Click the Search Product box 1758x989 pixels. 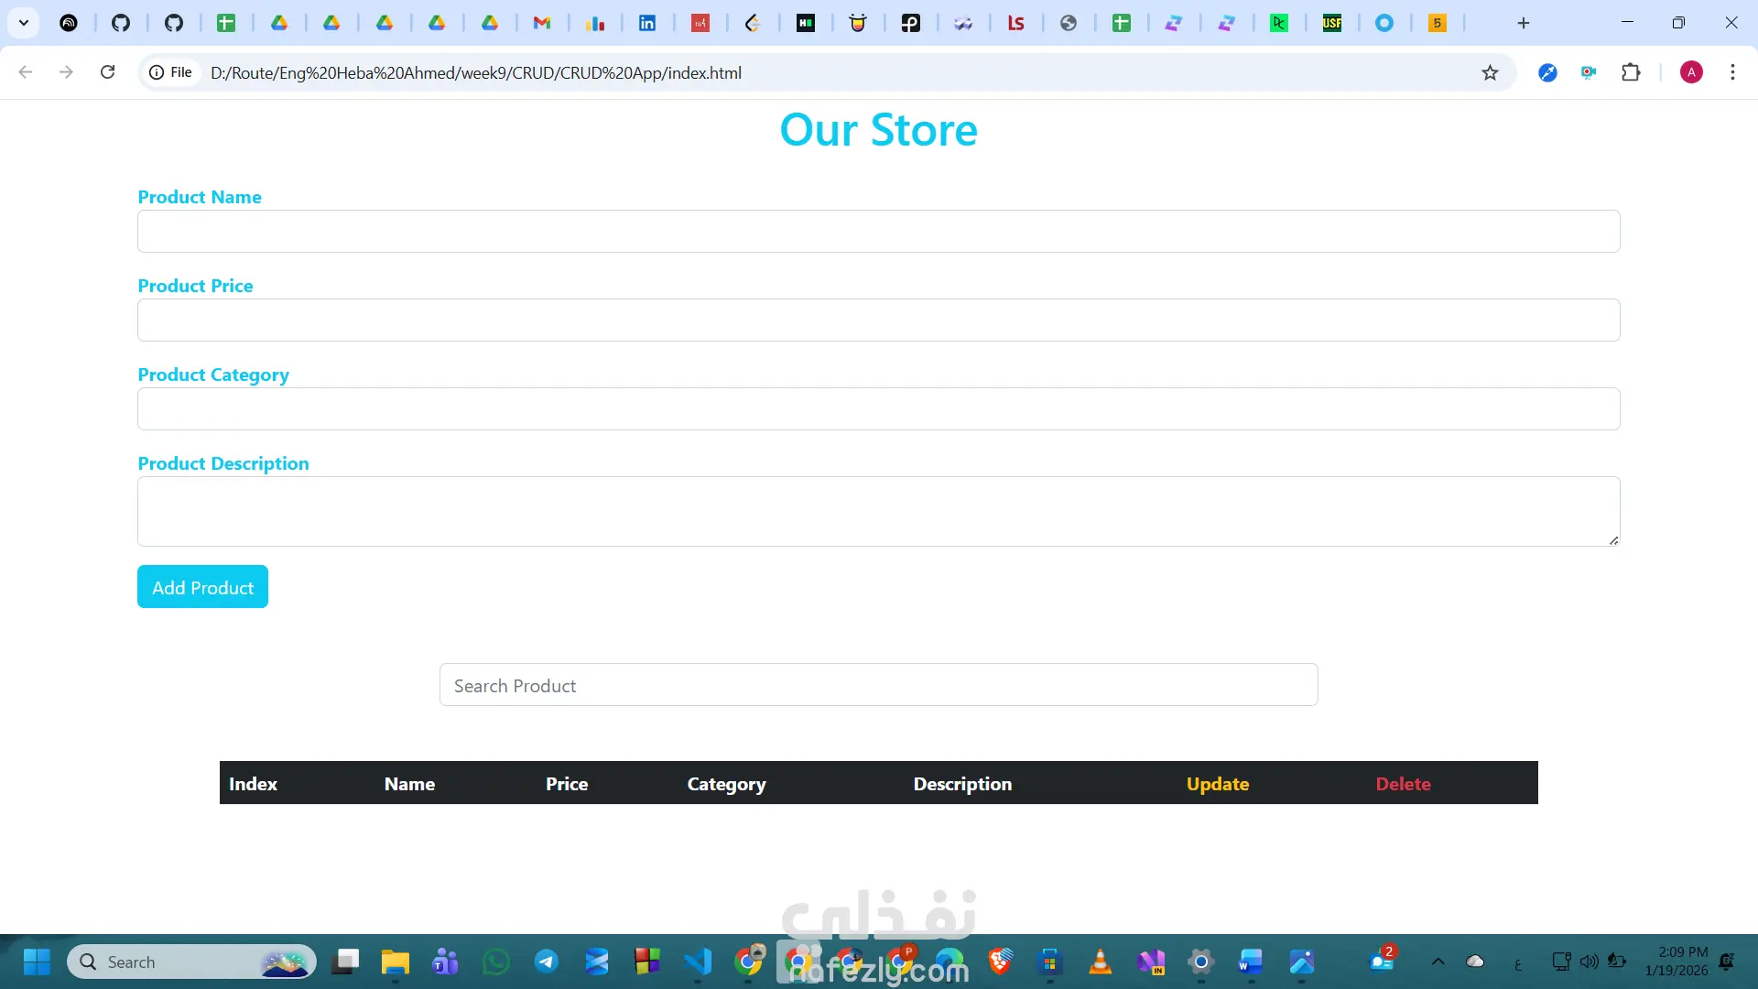click(878, 685)
